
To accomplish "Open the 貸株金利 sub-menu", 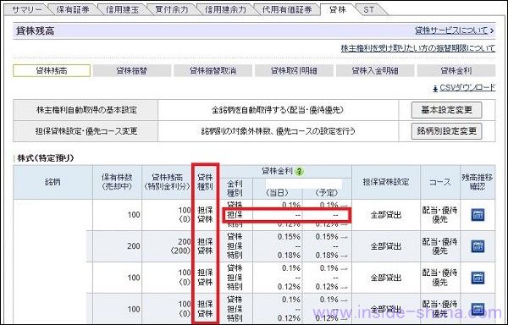I will click(456, 70).
